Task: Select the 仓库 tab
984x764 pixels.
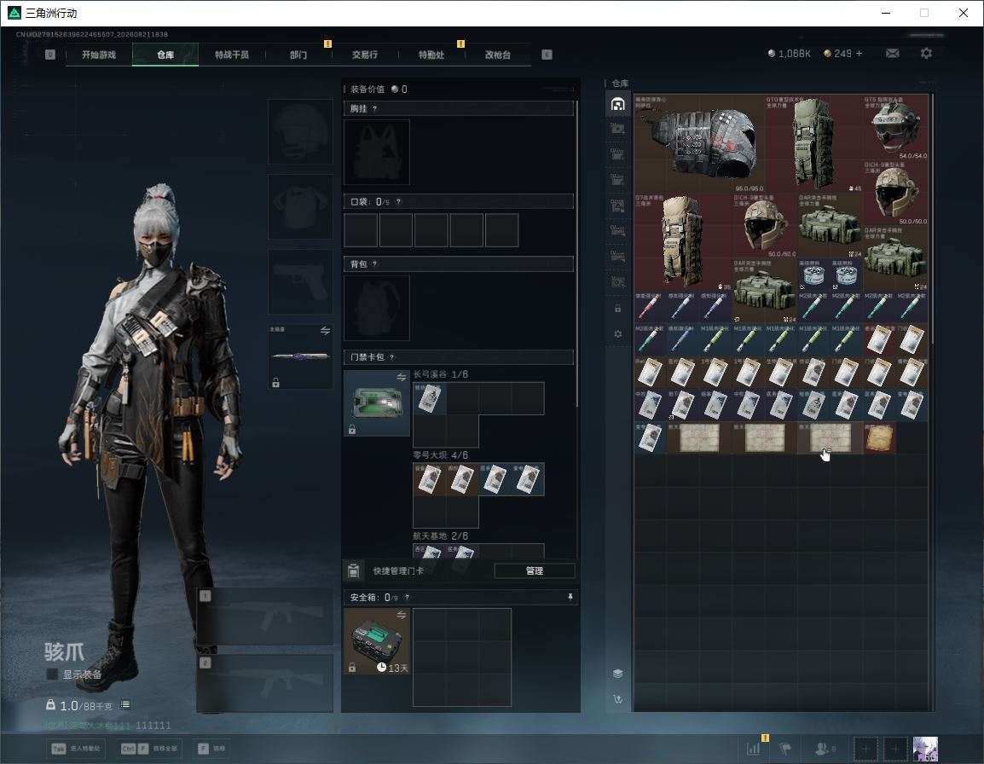Action: click(x=165, y=55)
